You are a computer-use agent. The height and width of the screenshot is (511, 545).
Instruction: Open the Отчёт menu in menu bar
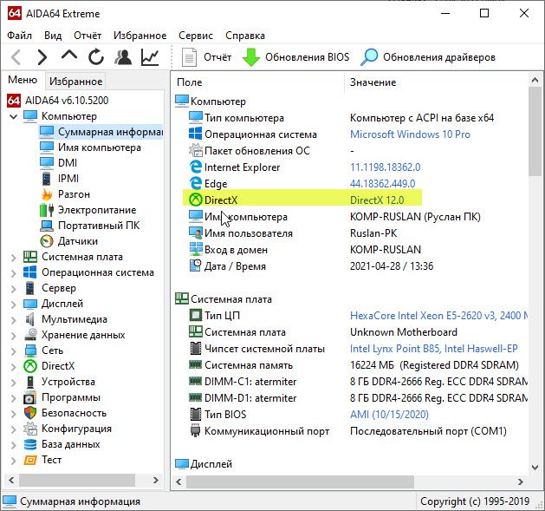(88, 36)
